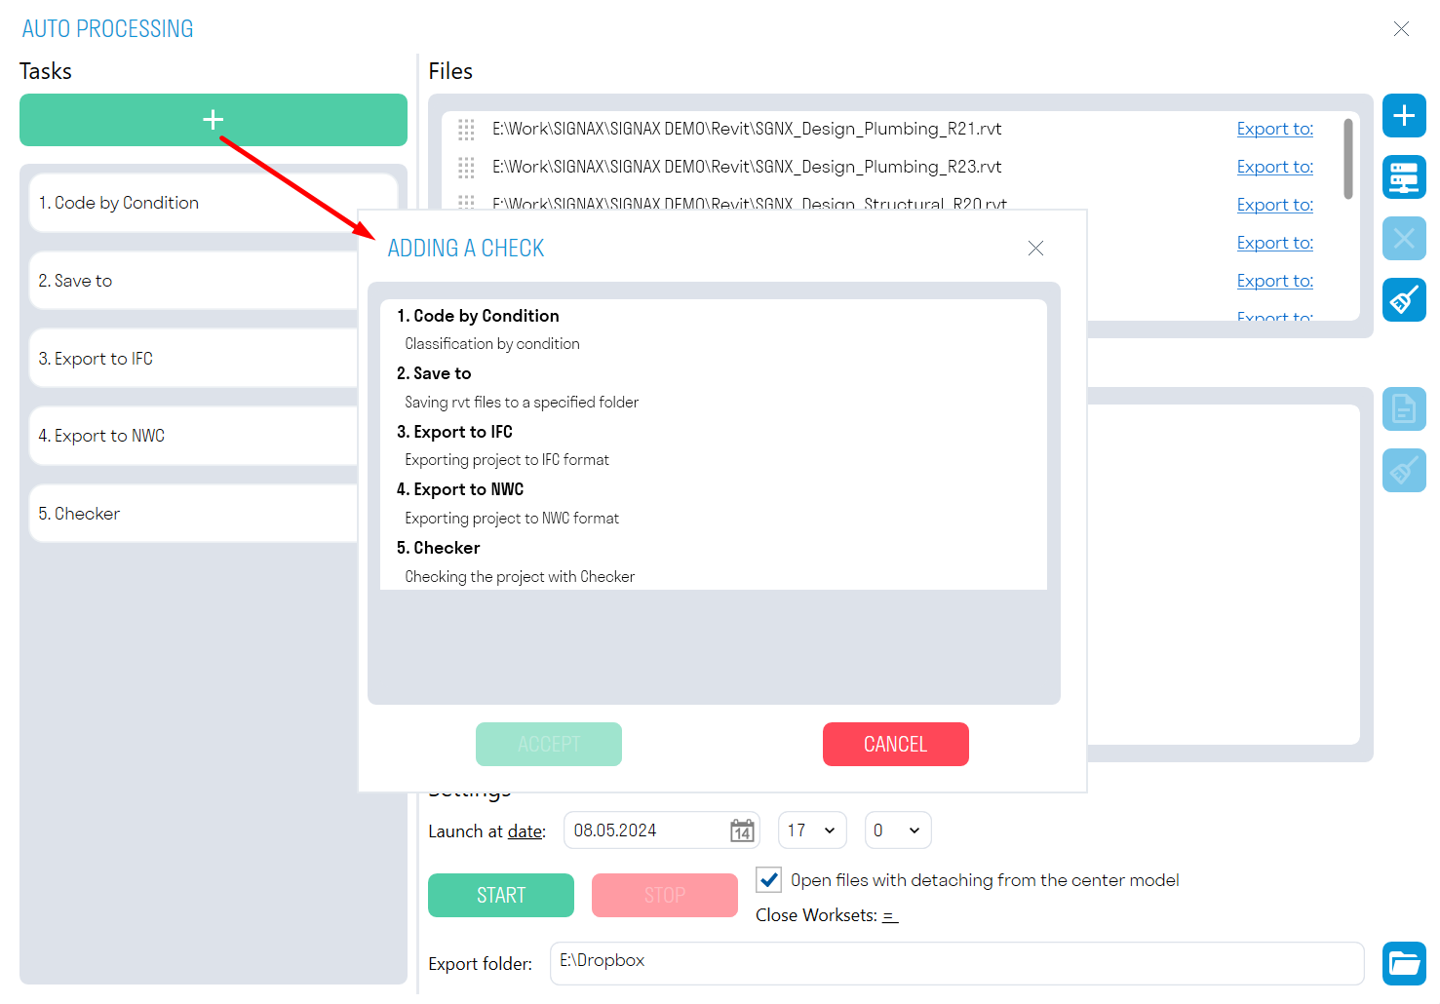1440x1004 pixels.
Task: Click the ACCEPT button in the dialog
Action: pyautogui.click(x=549, y=745)
